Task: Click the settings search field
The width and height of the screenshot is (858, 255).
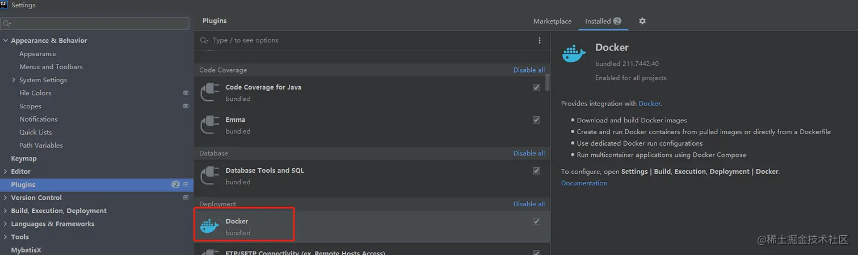Action: point(95,23)
